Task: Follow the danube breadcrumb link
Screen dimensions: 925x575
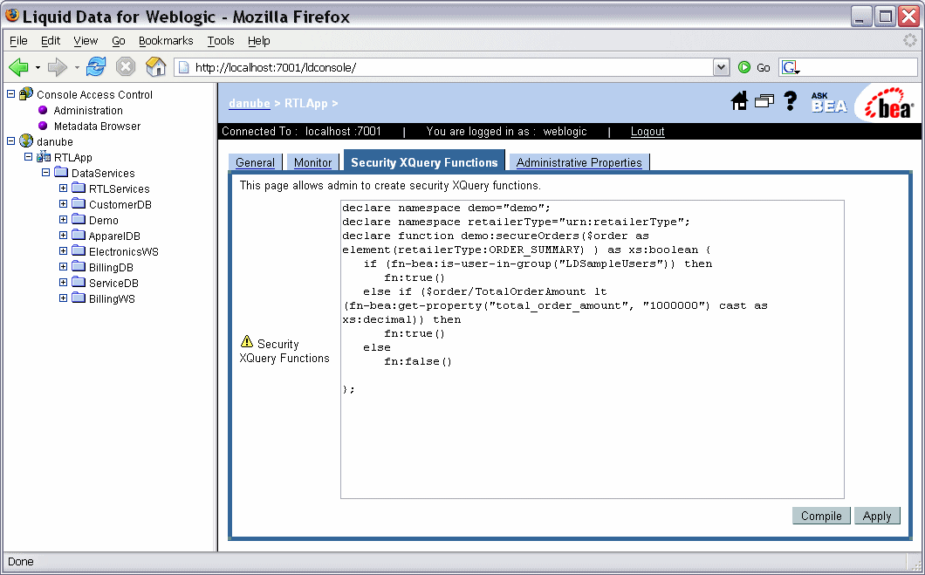Action: [249, 103]
